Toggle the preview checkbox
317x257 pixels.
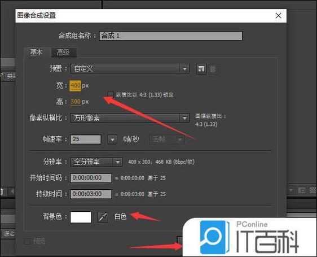point(27,241)
